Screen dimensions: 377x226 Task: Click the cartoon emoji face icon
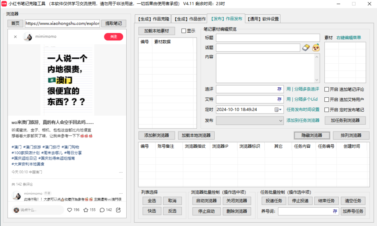pyautogui.click(x=316, y=48)
